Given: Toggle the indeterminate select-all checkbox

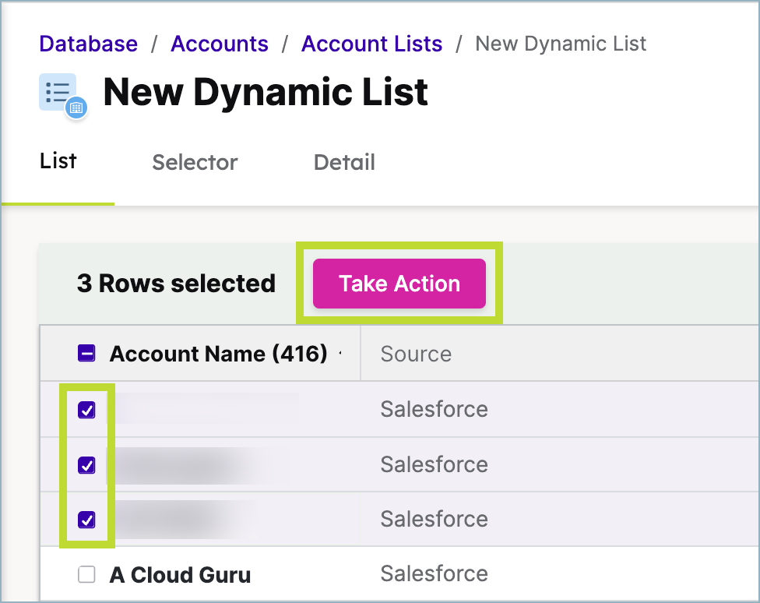Looking at the screenshot, I should [88, 354].
